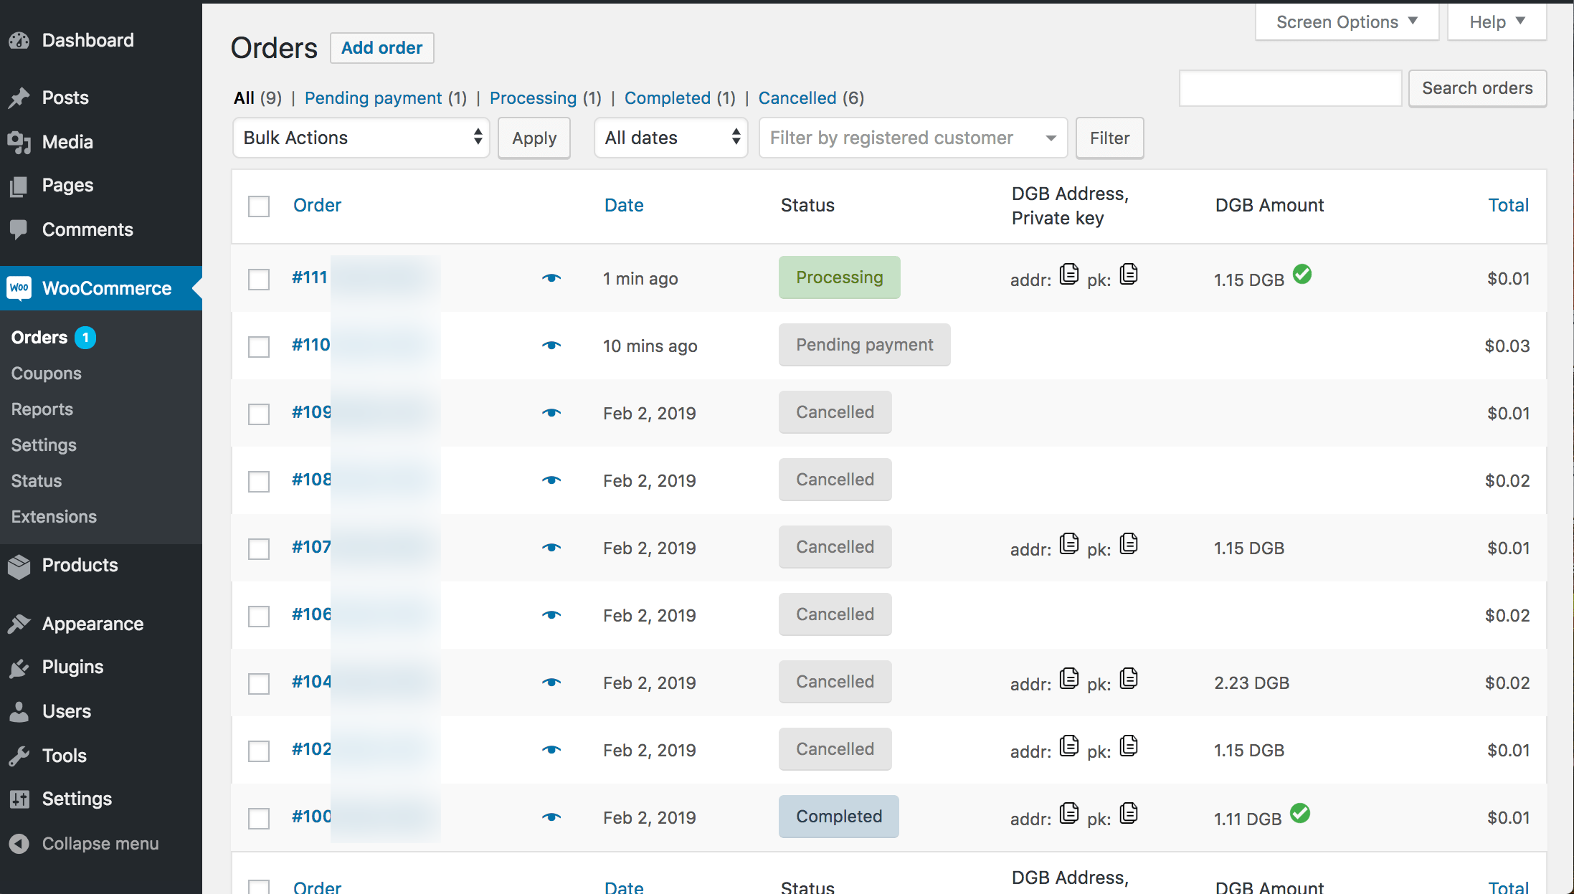Viewport: 1574px width, 894px height.
Task: Expand the All dates filter dropdown
Action: tap(670, 137)
